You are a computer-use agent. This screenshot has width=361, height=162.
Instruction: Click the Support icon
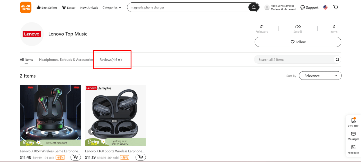[x=302, y=7]
